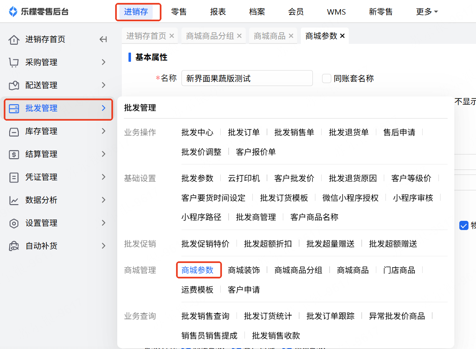476x349 pixels.
Task: Switch to the 商城商品分组 tab
Action: [210, 36]
